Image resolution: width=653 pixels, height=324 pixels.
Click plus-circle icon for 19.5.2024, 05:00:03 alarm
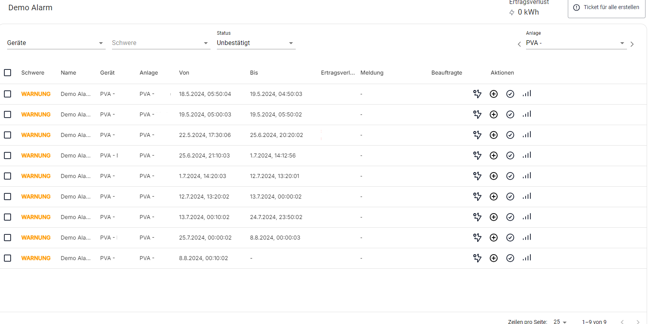point(494,114)
